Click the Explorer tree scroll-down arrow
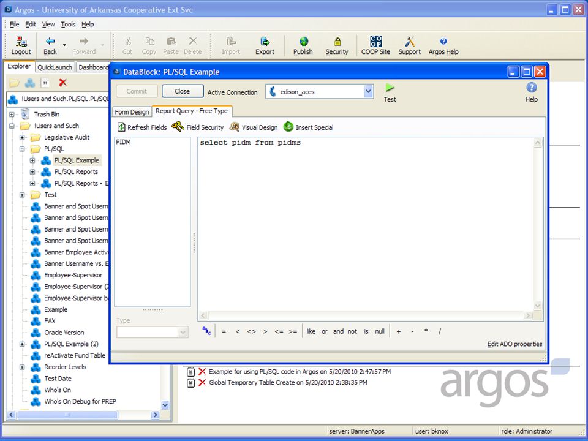The image size is (588, 441). (x=165, y=405)
